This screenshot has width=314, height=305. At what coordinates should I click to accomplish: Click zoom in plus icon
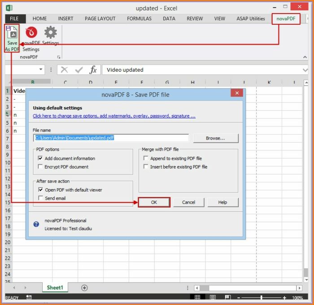click(284, 298)
